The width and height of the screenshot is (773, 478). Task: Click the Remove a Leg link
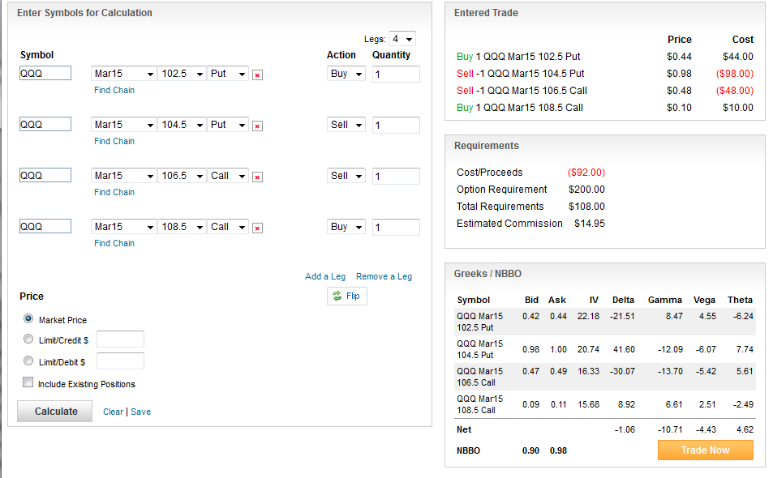pos(384,277)
